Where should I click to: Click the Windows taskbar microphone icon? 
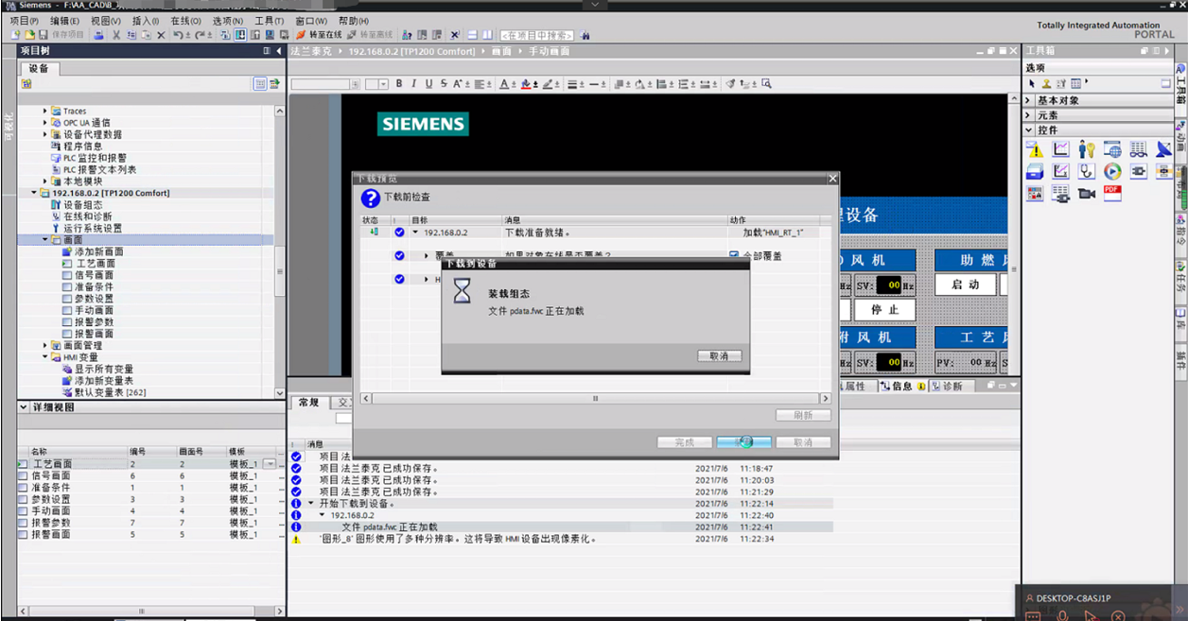[x=1063, y=615]
